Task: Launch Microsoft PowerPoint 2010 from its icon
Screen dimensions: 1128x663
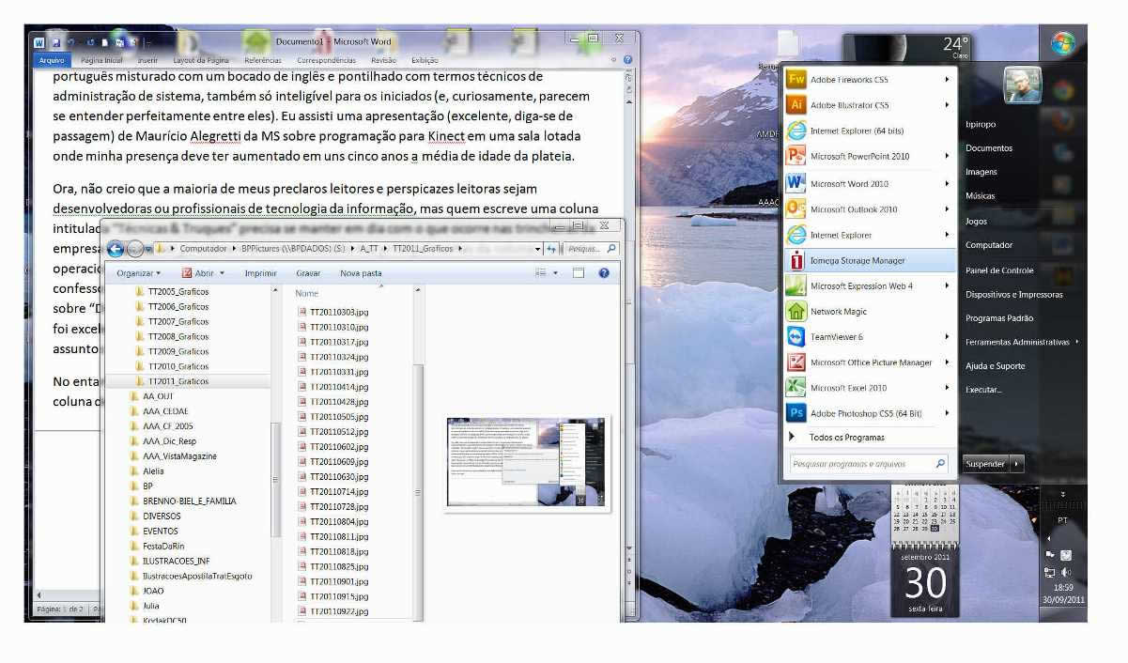Action: click(796, 156)
